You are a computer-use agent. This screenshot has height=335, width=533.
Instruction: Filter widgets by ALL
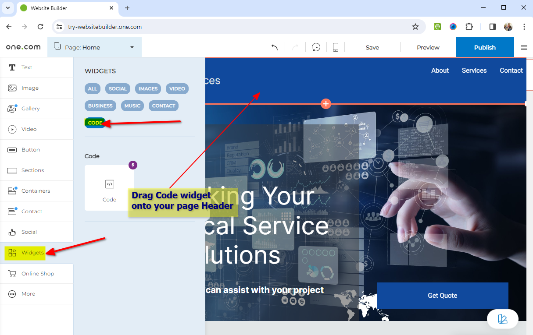(93, 88)
